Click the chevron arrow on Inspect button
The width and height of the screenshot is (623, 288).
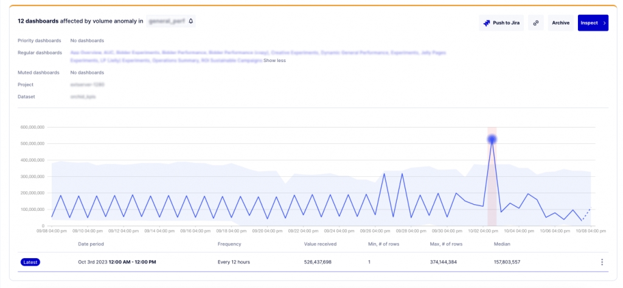click(604, 23)
